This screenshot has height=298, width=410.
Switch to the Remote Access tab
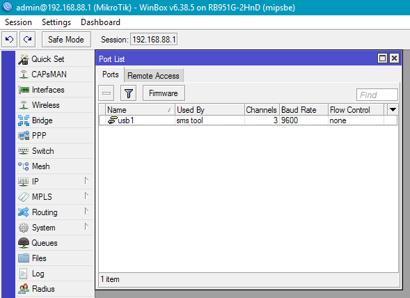(153, 76)
